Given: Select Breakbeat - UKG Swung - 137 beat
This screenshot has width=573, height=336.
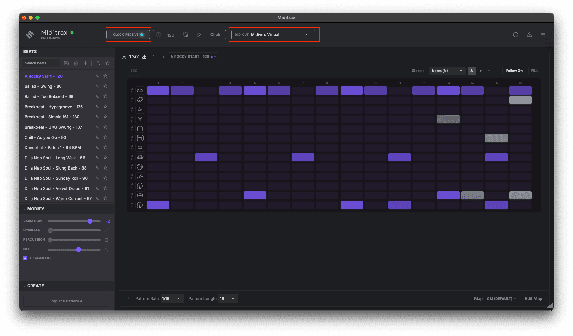Looking at the screenshot, I should coord(53,127).
